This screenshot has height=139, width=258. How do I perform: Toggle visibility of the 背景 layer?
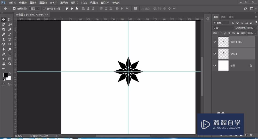(x=215, y=66)
